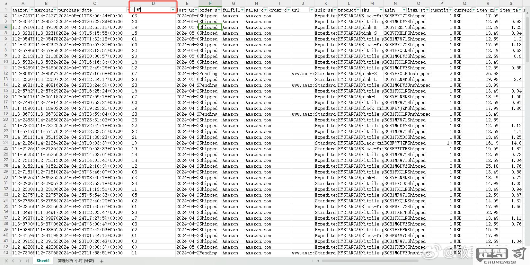Click Unshipped status cell in row 19
Viewport: 530px width, 265px height.
click(419, 114)
